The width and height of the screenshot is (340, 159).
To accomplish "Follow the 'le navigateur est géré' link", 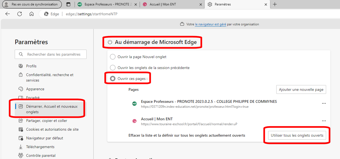I will [x=210, y=24].
